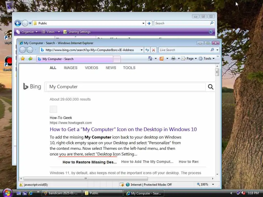Click the Views button
The image size is (263, 197).
[48, 32]
